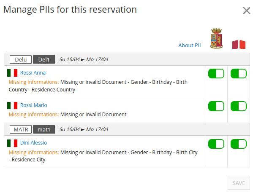Select the Delu room type tag

21,59
